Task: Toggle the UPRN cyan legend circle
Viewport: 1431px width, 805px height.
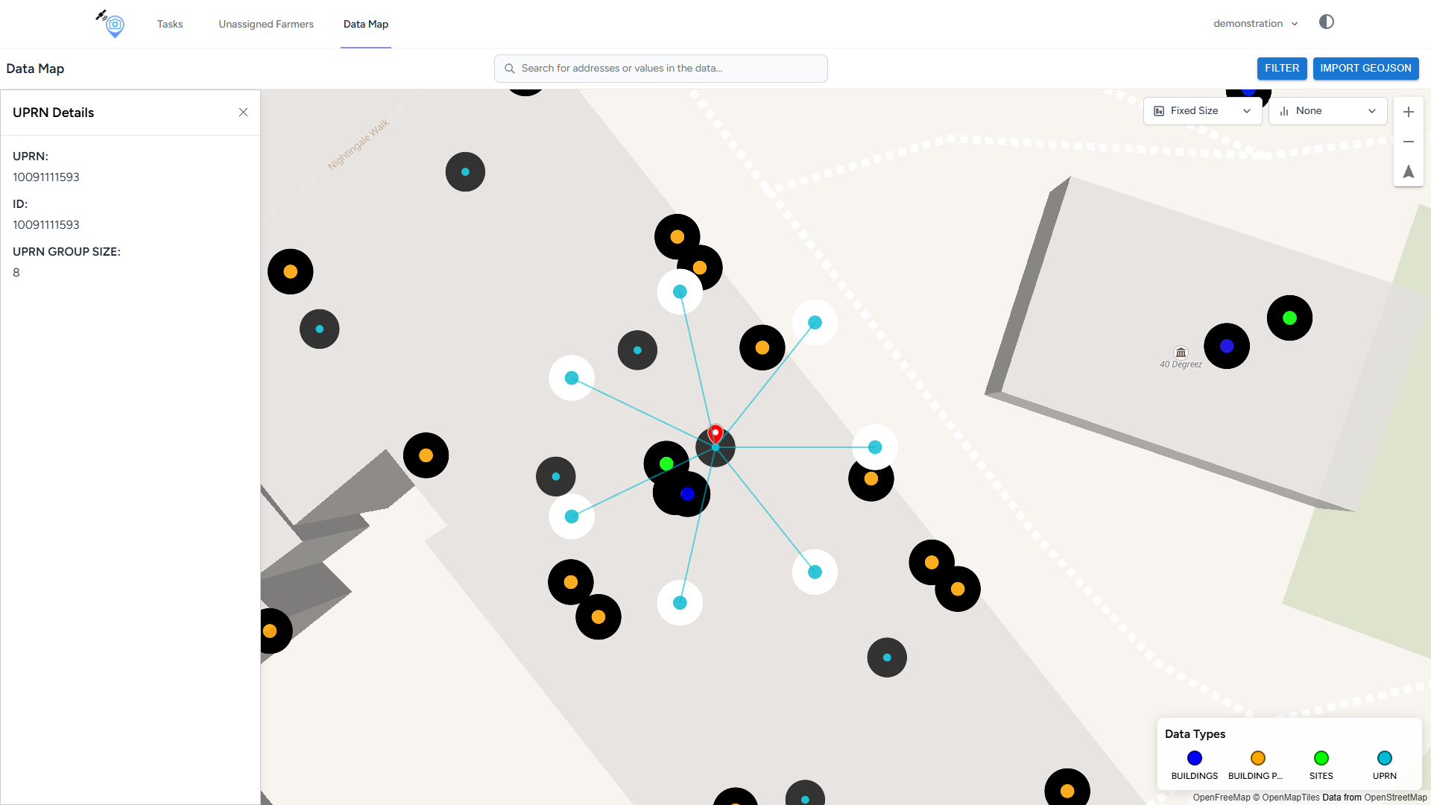Action: (1384, 758)
